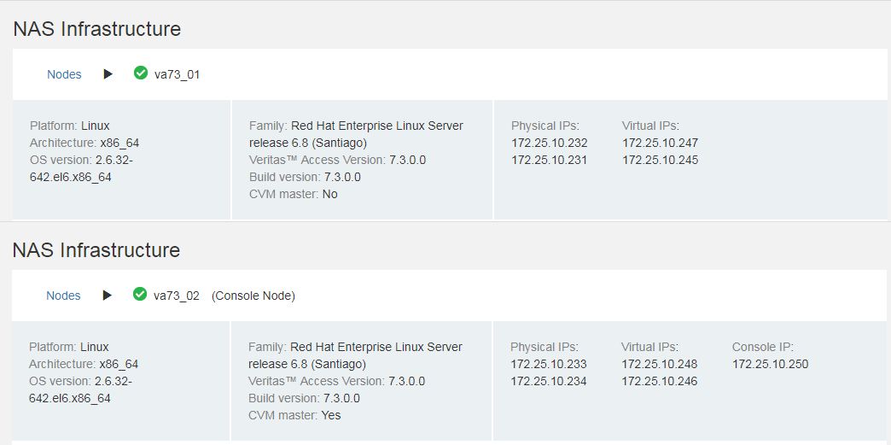Click virtual IP 172.25.10.245
891x445 pixels.
tap(660, 160)
